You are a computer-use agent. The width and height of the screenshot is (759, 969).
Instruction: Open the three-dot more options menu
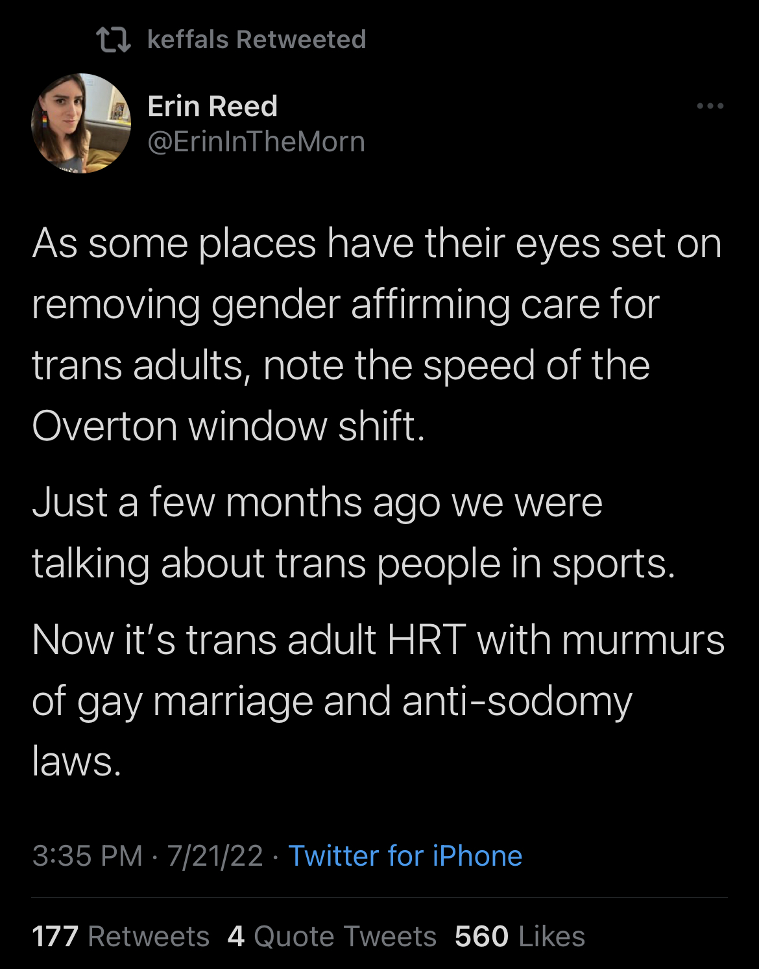click(710, 106)
